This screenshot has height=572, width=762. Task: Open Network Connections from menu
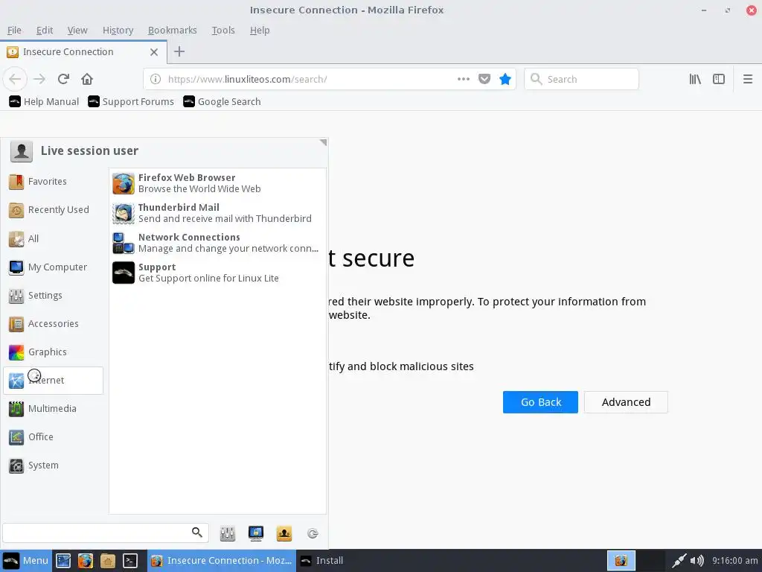pos(218,243)
